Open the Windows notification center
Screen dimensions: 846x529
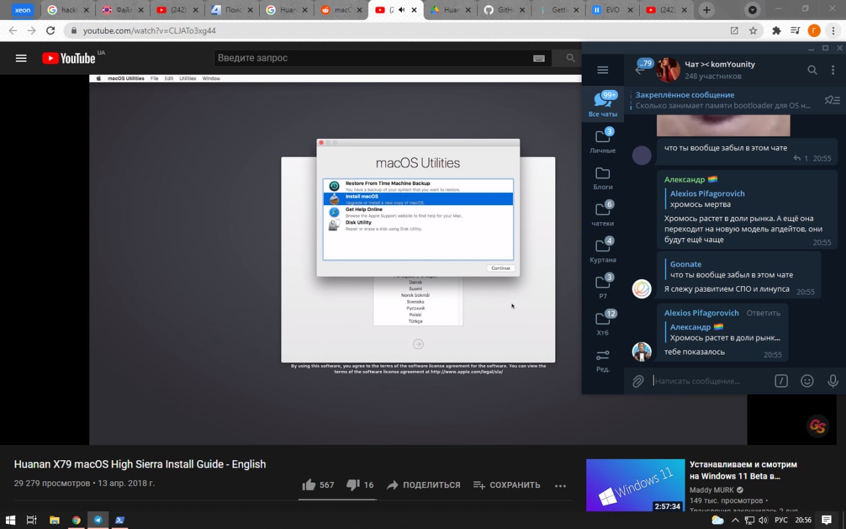(x=826, y=520)
